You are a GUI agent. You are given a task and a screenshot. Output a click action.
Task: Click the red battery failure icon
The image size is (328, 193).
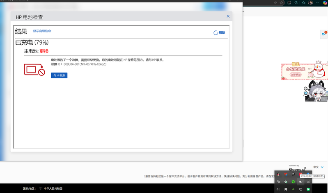[x=34, y=70]
